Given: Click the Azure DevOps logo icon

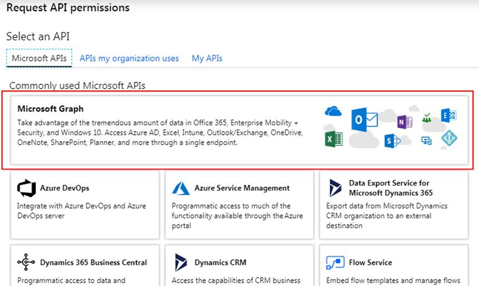Looking at the screenshot, I should pos(27,188).
